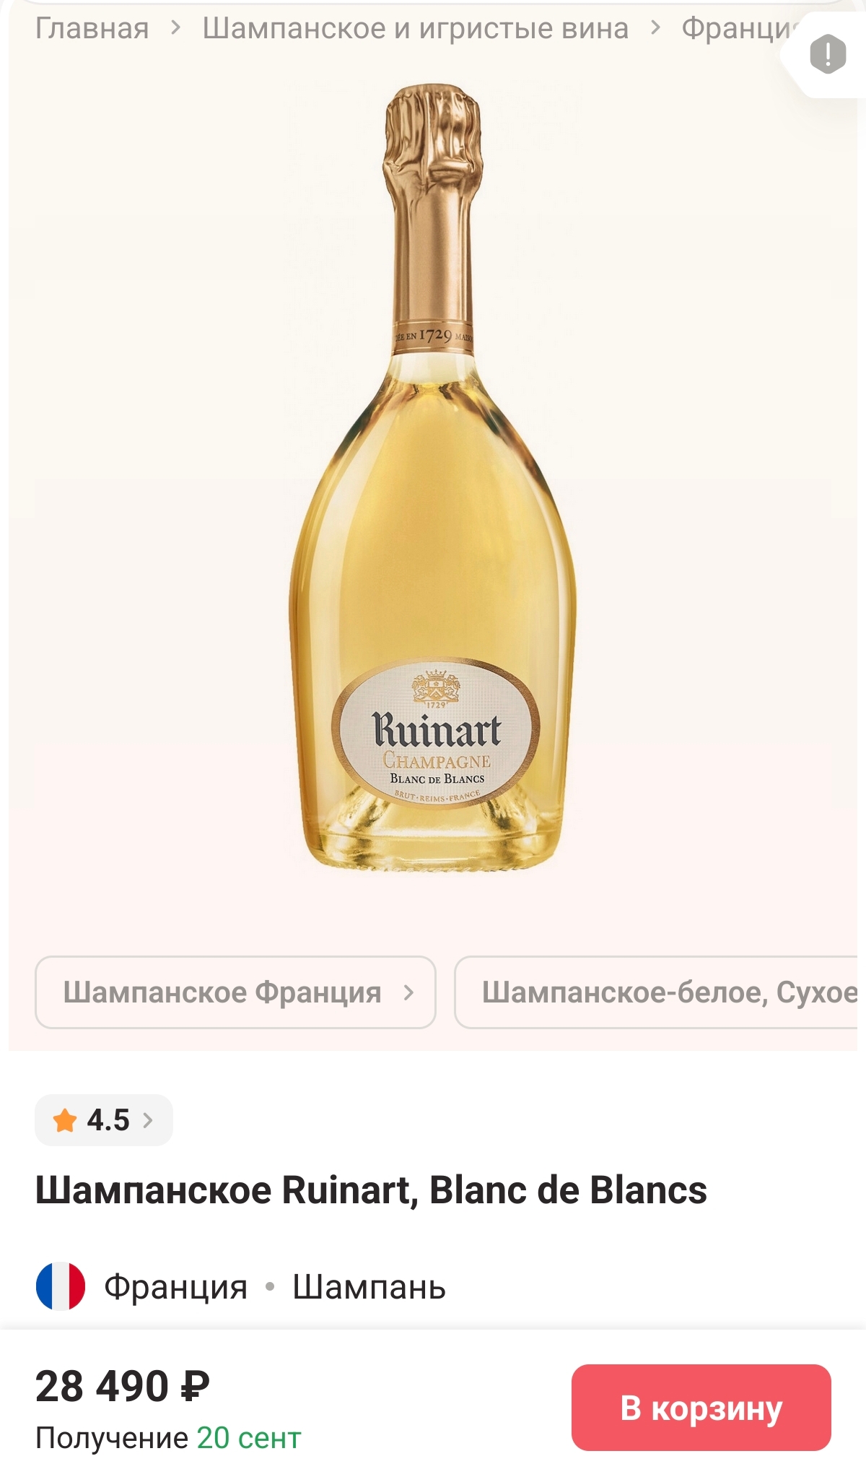This screenshot has height=1477, width=866.
Task: Click the chevron after Шампанское и игристые вина
Action: pyautogui.click(x=655, y=29)
